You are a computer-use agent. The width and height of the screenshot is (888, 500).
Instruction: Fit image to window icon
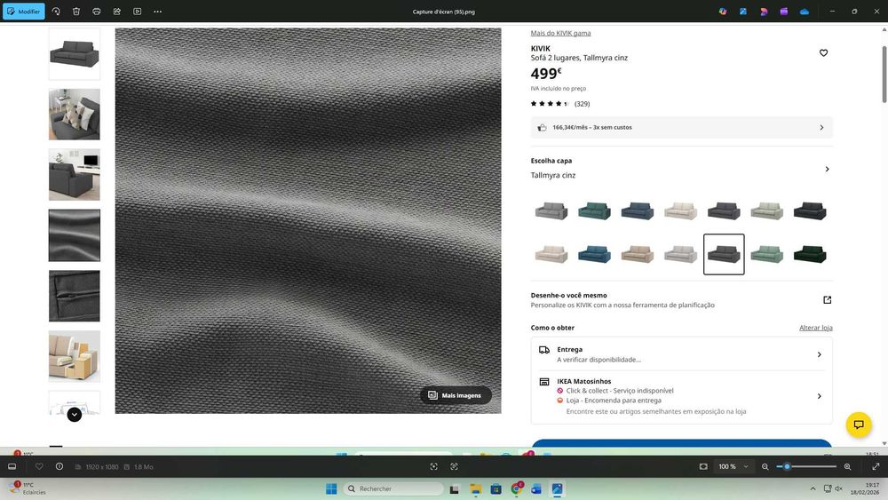[x=703, y=466]
